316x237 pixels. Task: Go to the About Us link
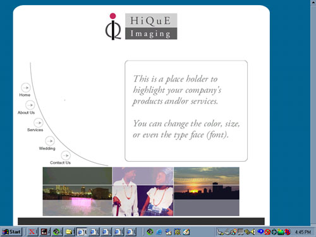[26, 112]
